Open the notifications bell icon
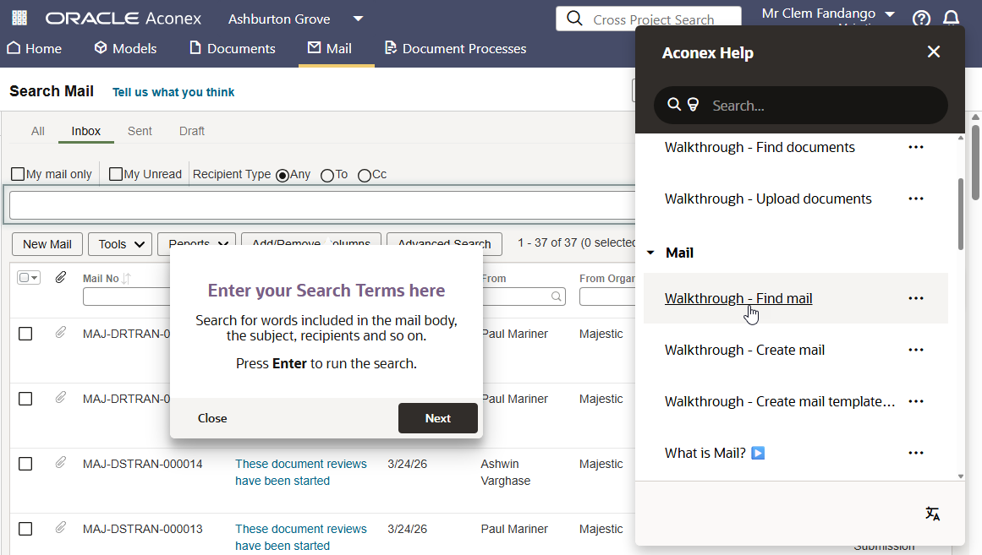Screen dimensions: 982x555 pos(951,19)
